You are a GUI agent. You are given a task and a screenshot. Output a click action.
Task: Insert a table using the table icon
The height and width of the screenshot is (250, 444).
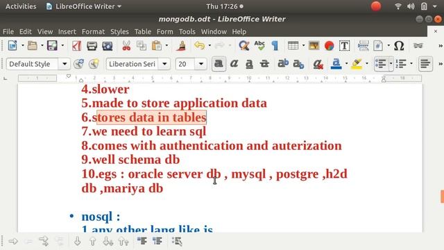[x=293, y=46]
